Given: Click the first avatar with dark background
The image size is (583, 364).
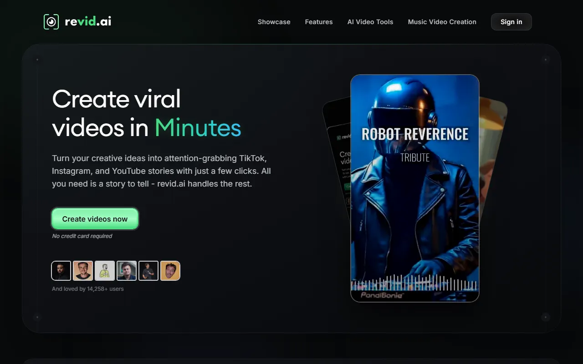Looking at the screenshot, I should click(61, 271).
